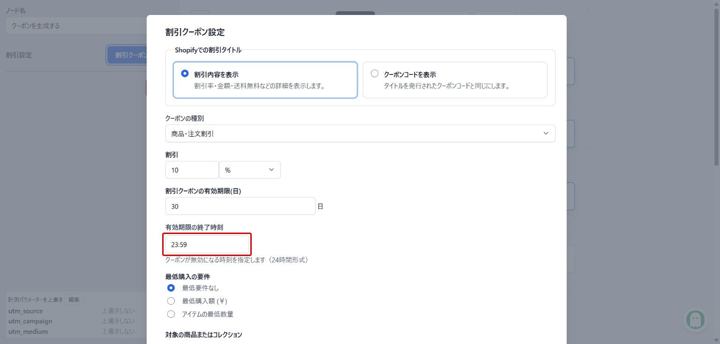
Task: Click the 割引クーポン設定 dialog title
Action: (195, 32)
